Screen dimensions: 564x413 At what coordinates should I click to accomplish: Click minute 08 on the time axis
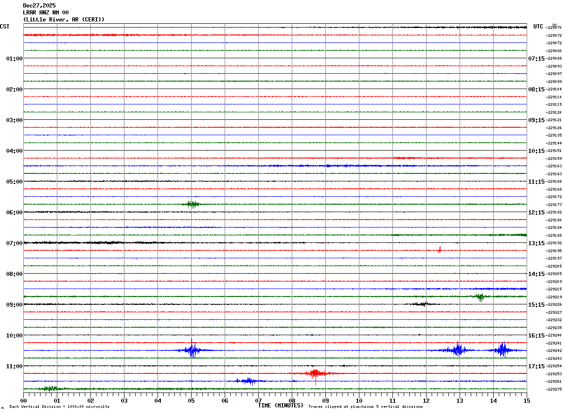[x=292, y=400]
